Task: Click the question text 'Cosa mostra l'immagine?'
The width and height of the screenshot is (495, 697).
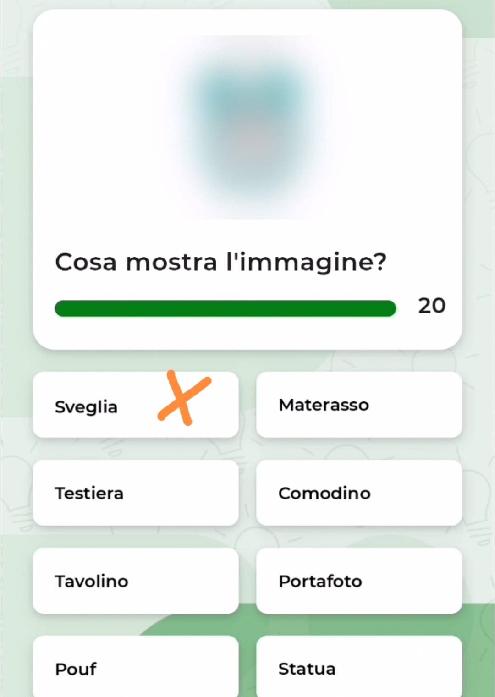Action: (x=220, y=262)
